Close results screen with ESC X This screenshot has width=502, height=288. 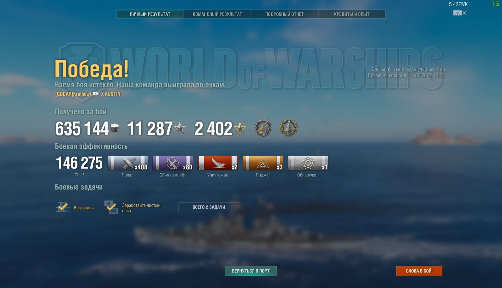coord(460,13)
